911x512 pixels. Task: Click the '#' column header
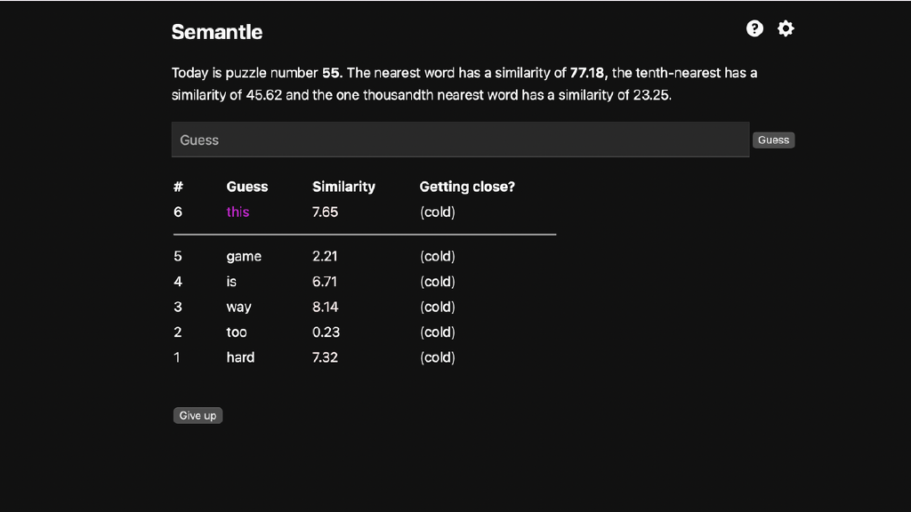(x=178, y=187)
